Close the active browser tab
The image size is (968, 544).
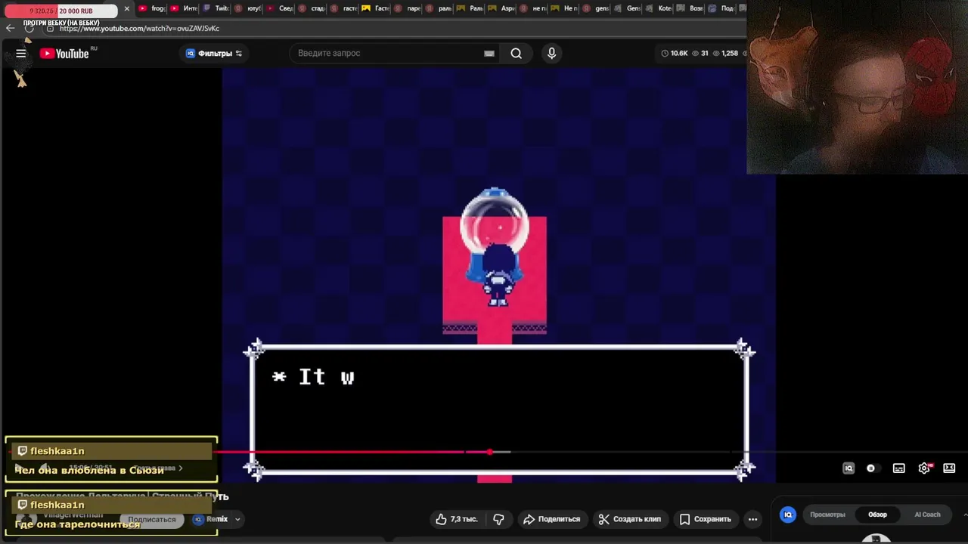(126, 9)
